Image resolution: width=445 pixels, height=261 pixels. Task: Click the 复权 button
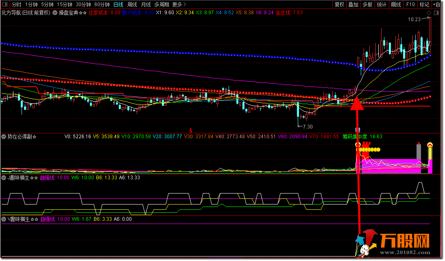point(339,4)
